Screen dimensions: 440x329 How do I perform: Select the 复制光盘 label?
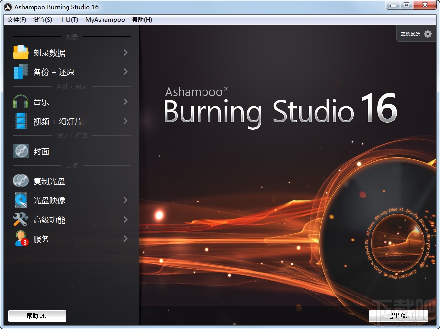click(49, 181)
